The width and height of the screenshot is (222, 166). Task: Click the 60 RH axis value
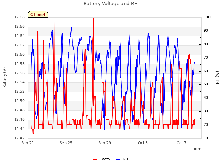[x=206, y=71]
